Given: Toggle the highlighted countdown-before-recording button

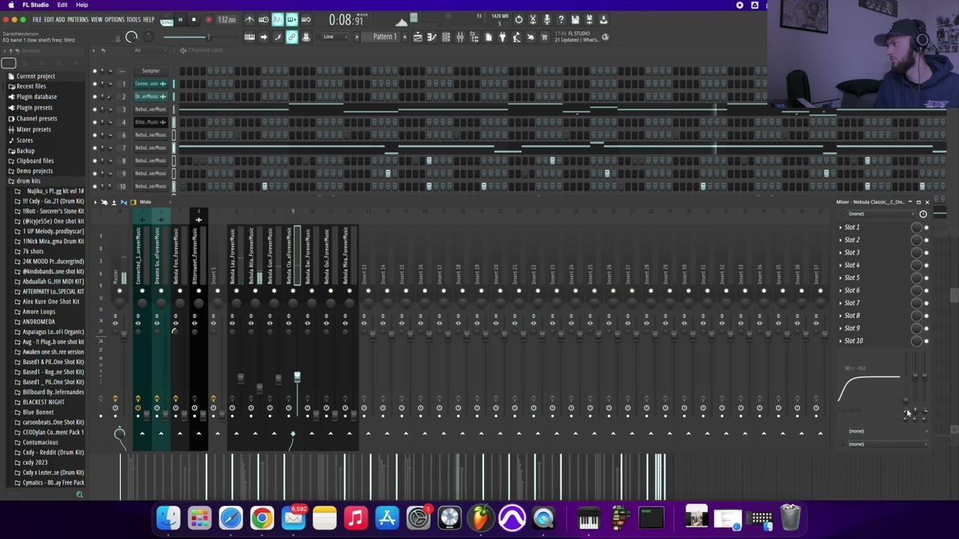Looking at the screenshot, I should click(277, 19).
